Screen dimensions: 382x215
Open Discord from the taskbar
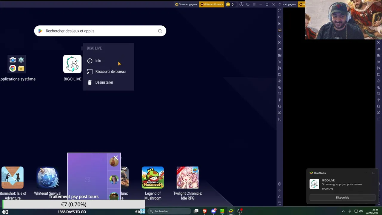214,211
